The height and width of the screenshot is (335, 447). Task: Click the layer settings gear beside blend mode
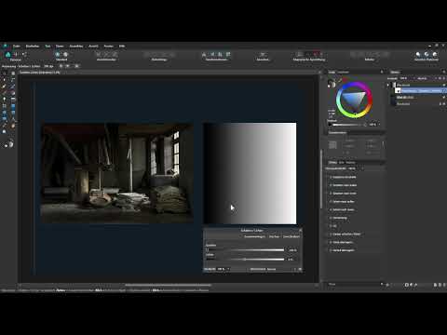443,78
